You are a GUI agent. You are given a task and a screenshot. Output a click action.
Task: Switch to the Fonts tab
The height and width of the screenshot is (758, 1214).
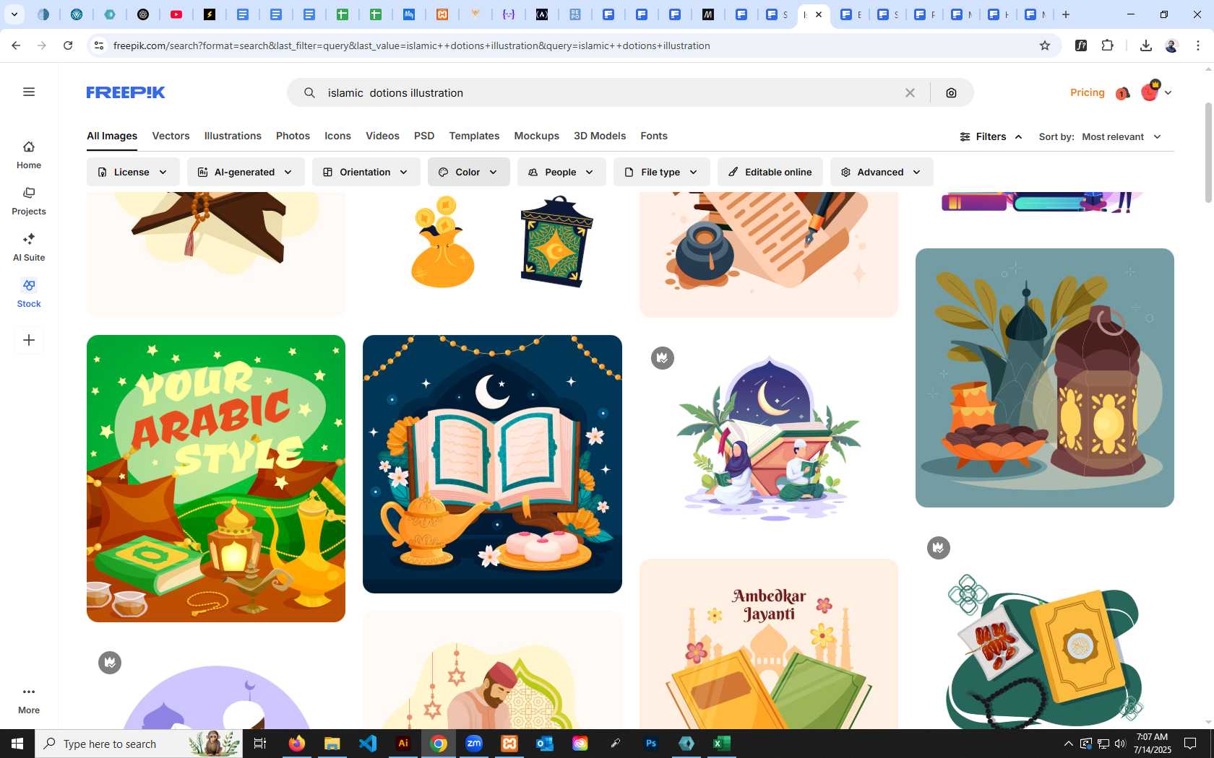click(654, 136)
